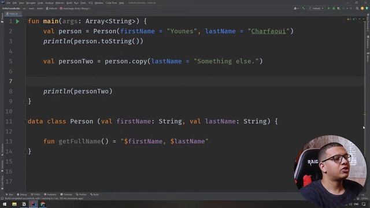This screenshot has width=370, height=208.
Task: Open the Tools menu
Action: [x=83, y=3]
